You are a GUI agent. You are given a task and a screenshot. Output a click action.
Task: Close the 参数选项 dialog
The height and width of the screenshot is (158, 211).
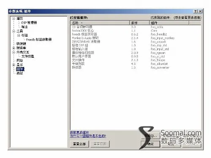(x=200, y=11)
